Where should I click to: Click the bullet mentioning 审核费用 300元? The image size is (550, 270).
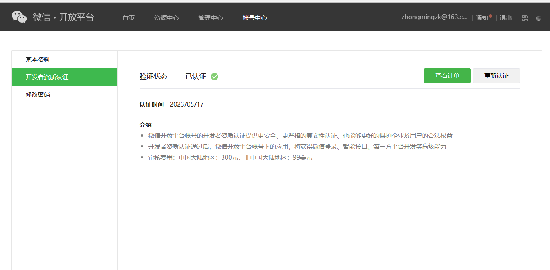click(230, 157)
